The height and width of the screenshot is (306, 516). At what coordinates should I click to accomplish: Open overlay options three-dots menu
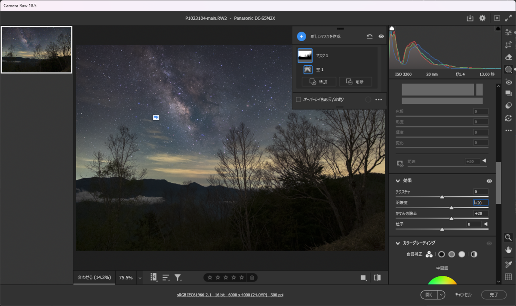378,100
